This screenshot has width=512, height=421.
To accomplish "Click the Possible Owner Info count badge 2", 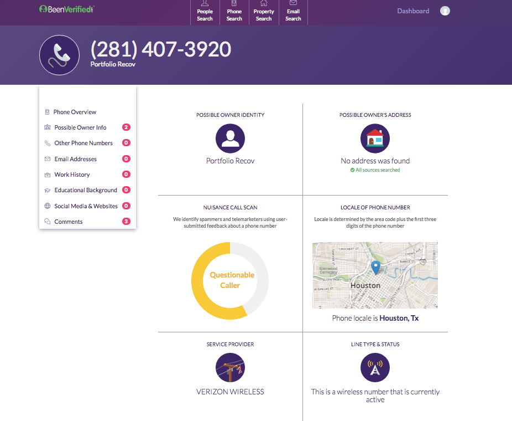I will (127, 127).
